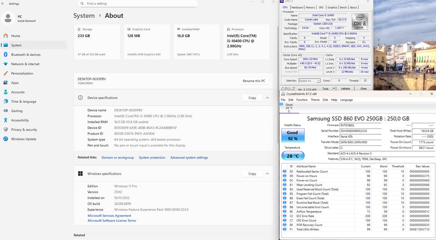This screenshot has width=436, height=240.
Task: Click the 28 °C temperature indicator
Action: [x=292, y=156]
